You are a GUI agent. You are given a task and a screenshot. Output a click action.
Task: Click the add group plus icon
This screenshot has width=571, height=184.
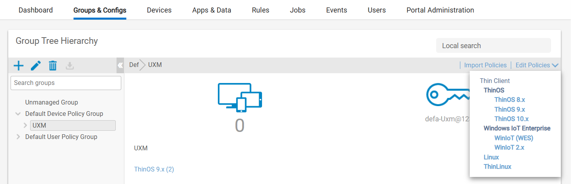[18, 65]
